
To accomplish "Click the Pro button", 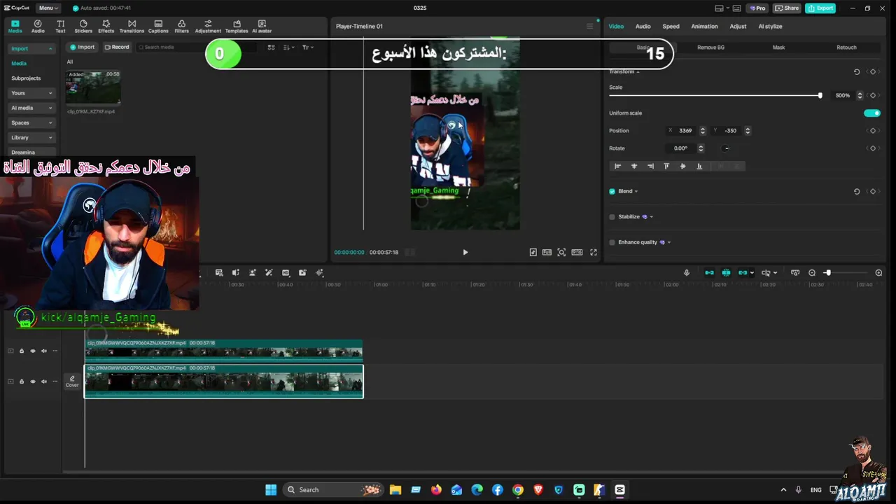I will point(757,8).
